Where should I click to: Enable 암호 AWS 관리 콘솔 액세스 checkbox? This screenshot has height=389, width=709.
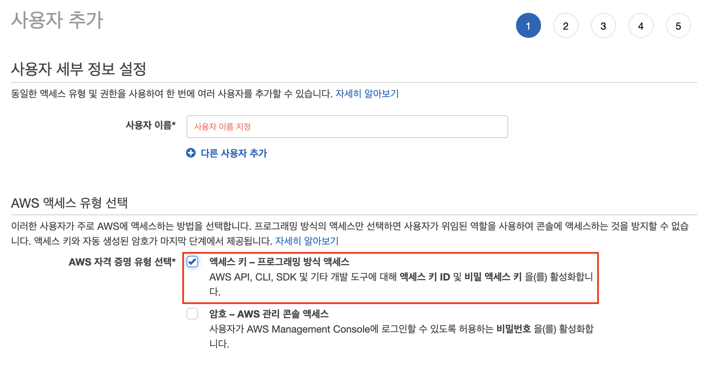[x=192, y=314]
